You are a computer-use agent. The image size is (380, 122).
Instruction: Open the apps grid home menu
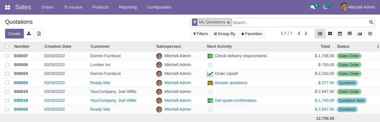8,7
